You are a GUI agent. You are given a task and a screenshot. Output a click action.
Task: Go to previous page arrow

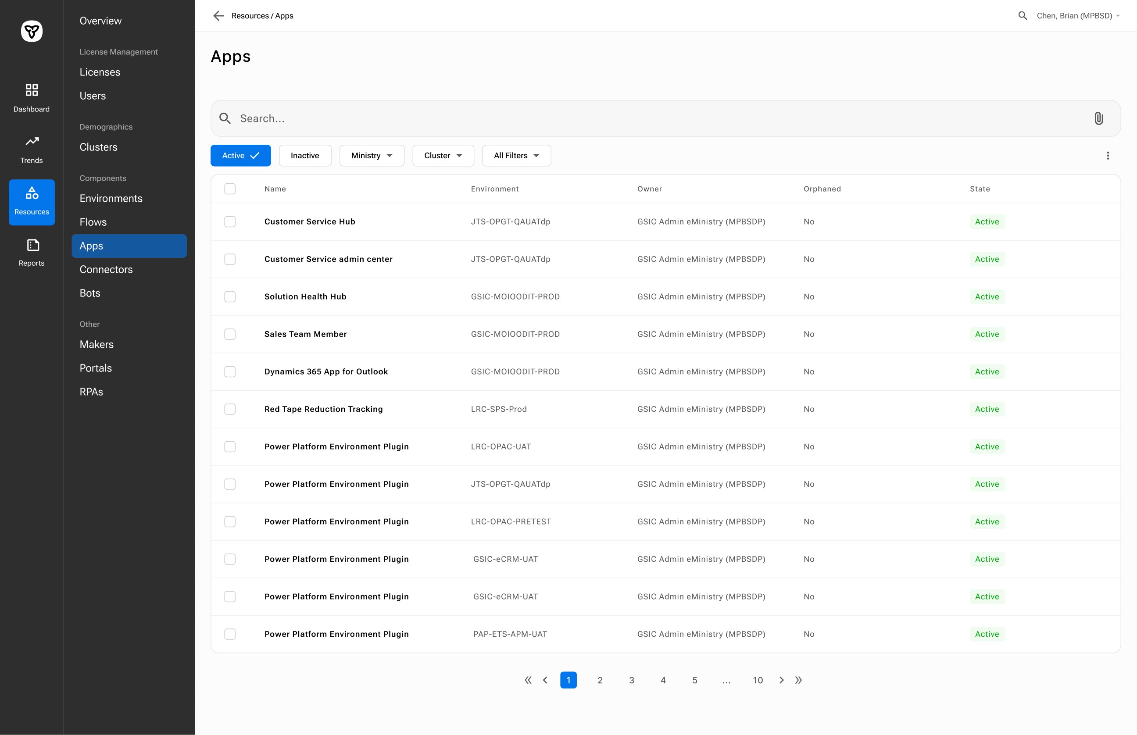[545, 680]
